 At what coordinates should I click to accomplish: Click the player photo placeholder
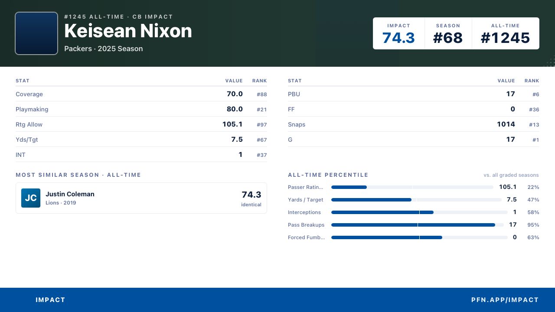tap(36, 33)
